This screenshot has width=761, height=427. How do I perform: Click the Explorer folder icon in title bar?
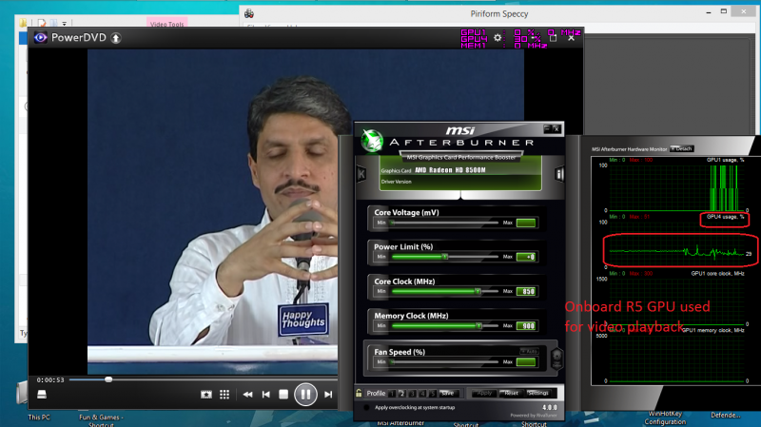pos(23,23)
